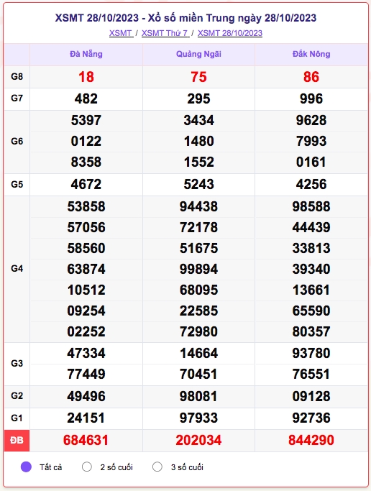Click the G1 row label

click(x=17, y=418)
